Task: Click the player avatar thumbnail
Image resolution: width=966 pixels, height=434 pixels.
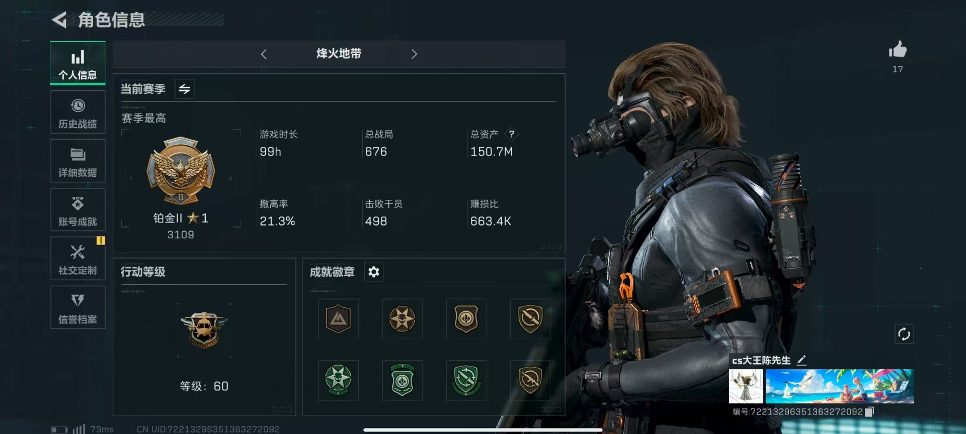Action: point(746,386)
